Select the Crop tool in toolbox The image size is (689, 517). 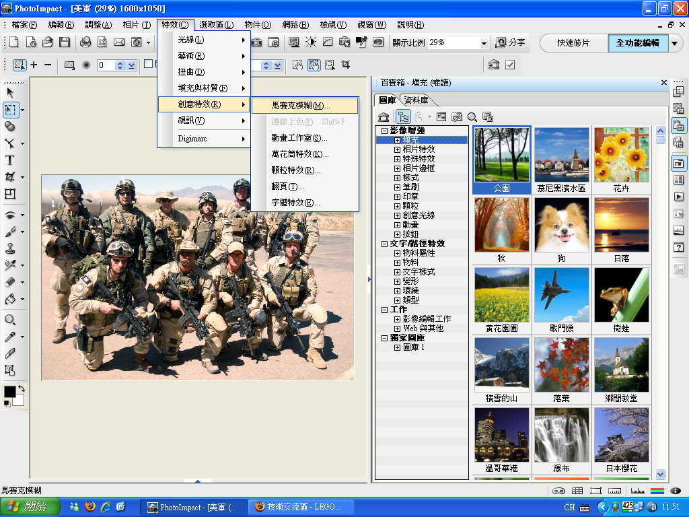click(9, 177)
